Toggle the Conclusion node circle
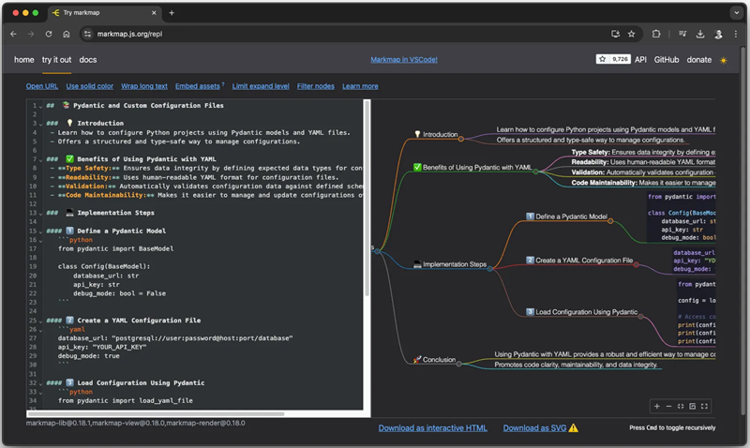Screen dimensions: 750x448 [459, 364]
